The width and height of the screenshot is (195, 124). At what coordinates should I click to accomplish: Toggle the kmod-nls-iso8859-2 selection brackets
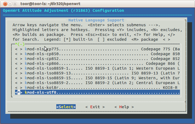tap(19, 83)
